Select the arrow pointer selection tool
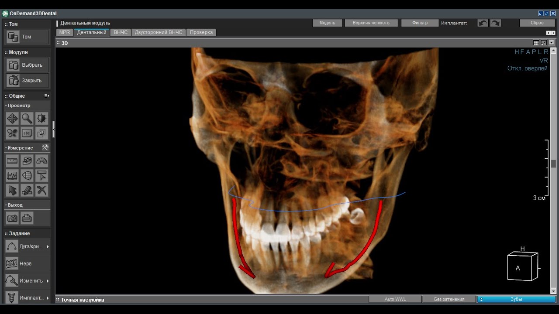Viewport: 559px width, 314px height. 12,190
